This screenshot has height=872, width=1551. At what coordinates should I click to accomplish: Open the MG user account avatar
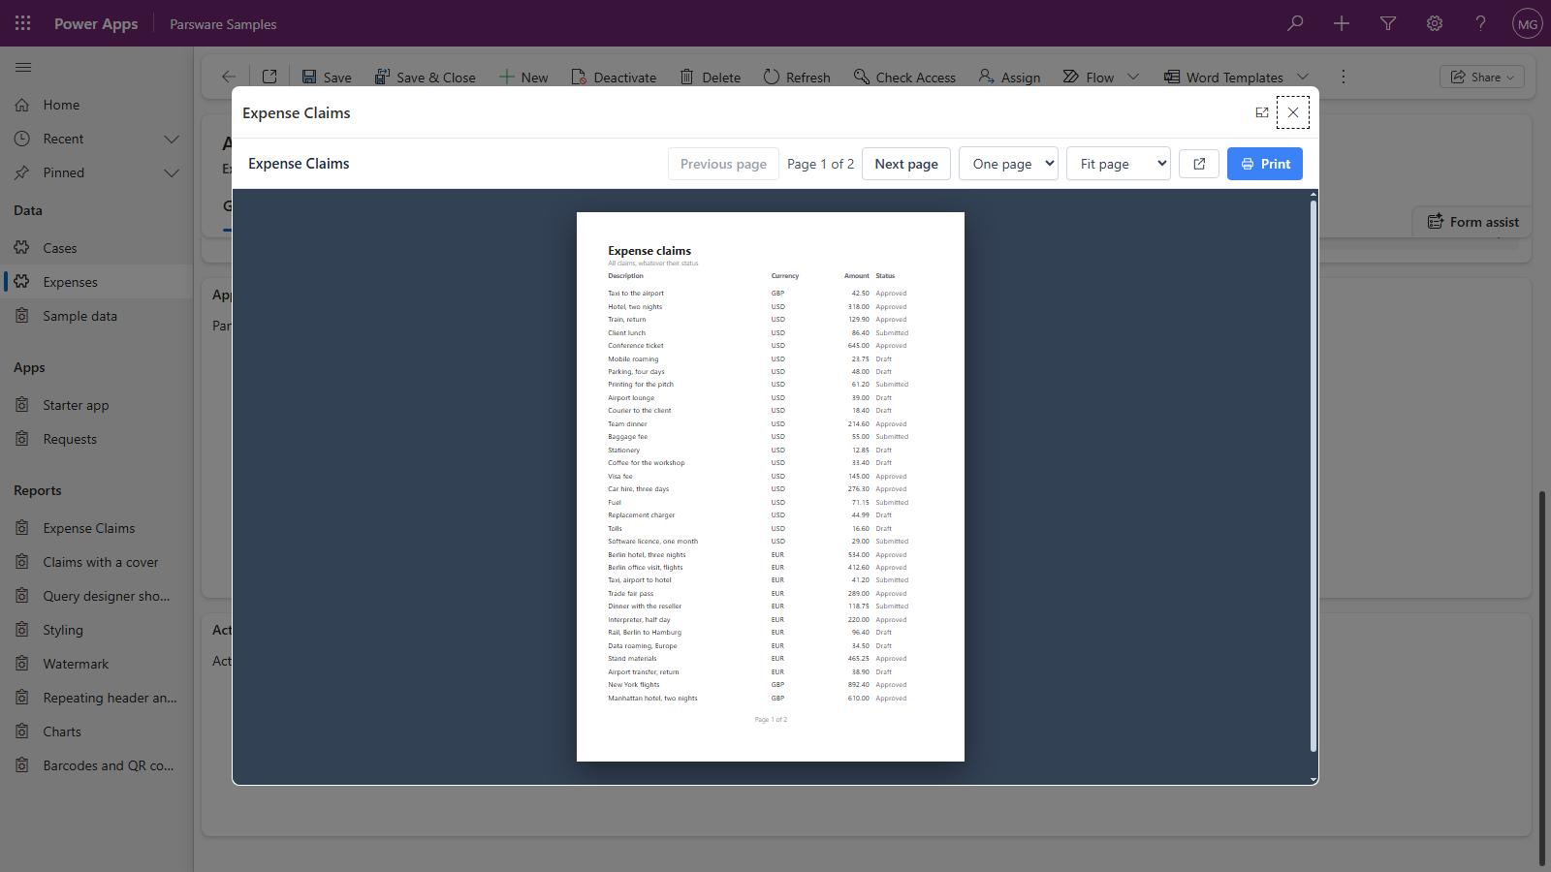(x=1528, y=23)
